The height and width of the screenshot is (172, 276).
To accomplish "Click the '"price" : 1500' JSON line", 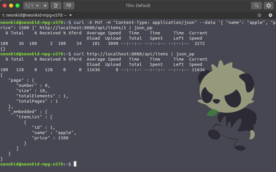I will pos(50,138).
